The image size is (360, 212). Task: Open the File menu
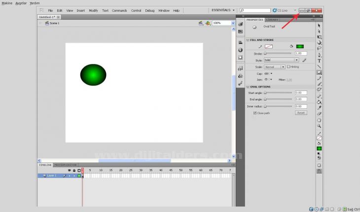pyautogui.click(x=50, y=10)
